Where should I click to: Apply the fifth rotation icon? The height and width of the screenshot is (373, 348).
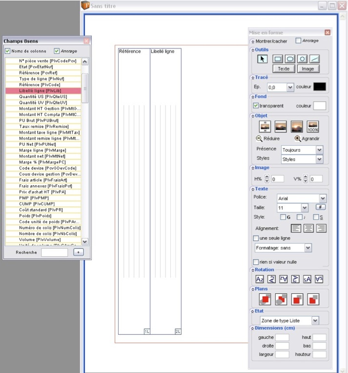click(x=307, y=279)
